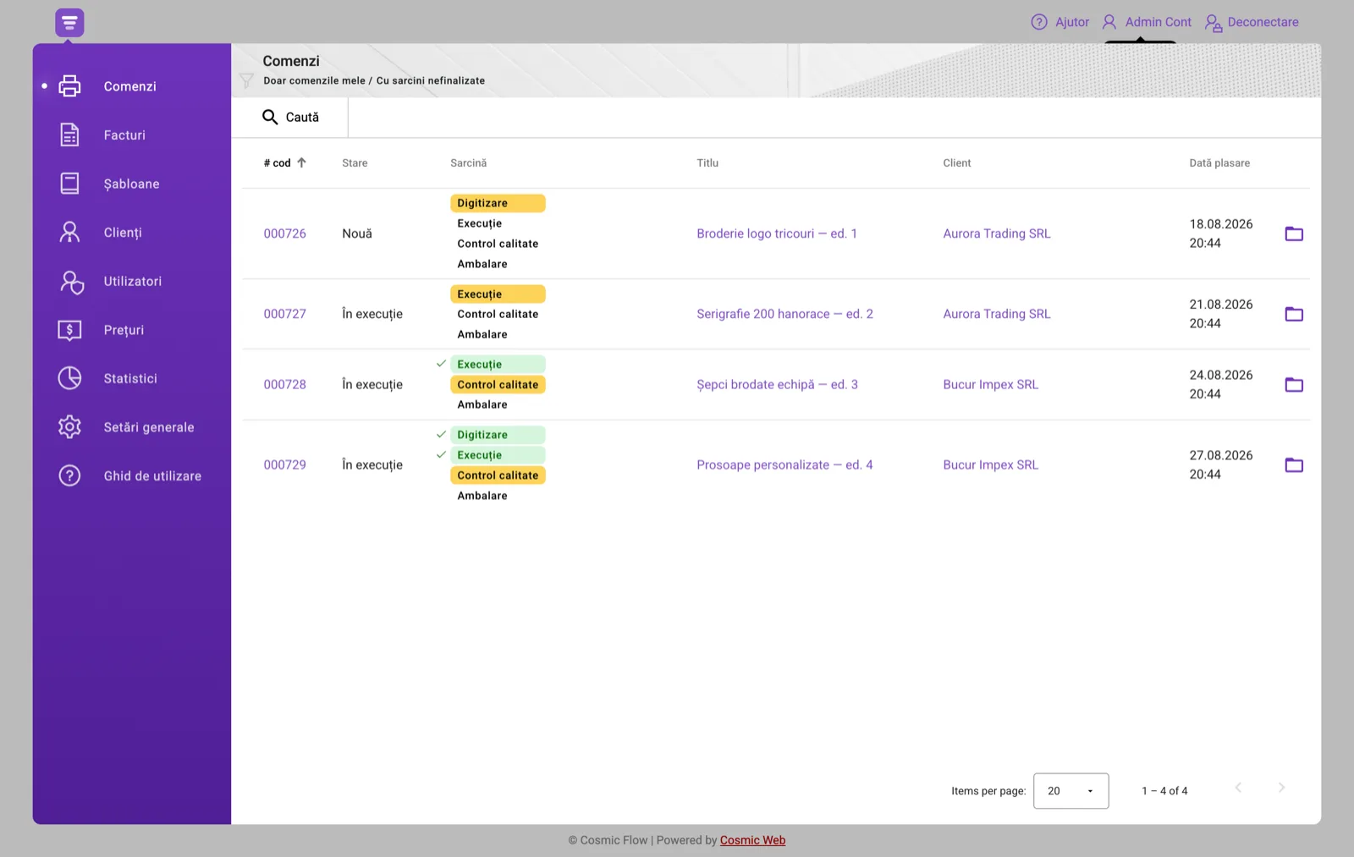1354x857 pixels.
Task: Open folder icon for order 000728
Action: [x=1294, y=384]
